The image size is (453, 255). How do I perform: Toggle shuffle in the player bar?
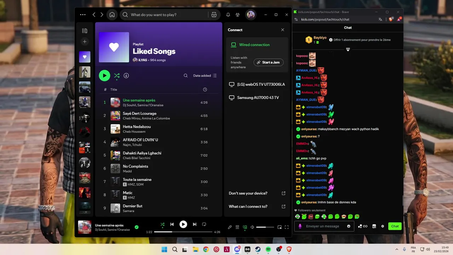[162, 224]
